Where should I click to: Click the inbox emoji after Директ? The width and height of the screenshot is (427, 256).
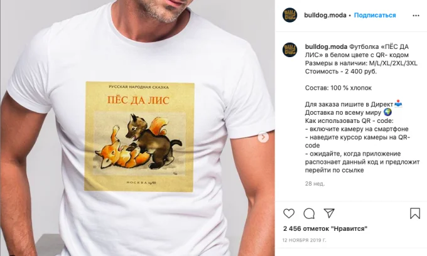tap(398, 104)
